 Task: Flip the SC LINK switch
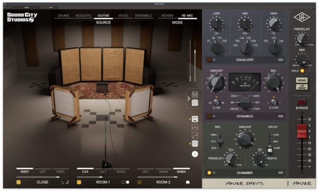pos(216,102)
